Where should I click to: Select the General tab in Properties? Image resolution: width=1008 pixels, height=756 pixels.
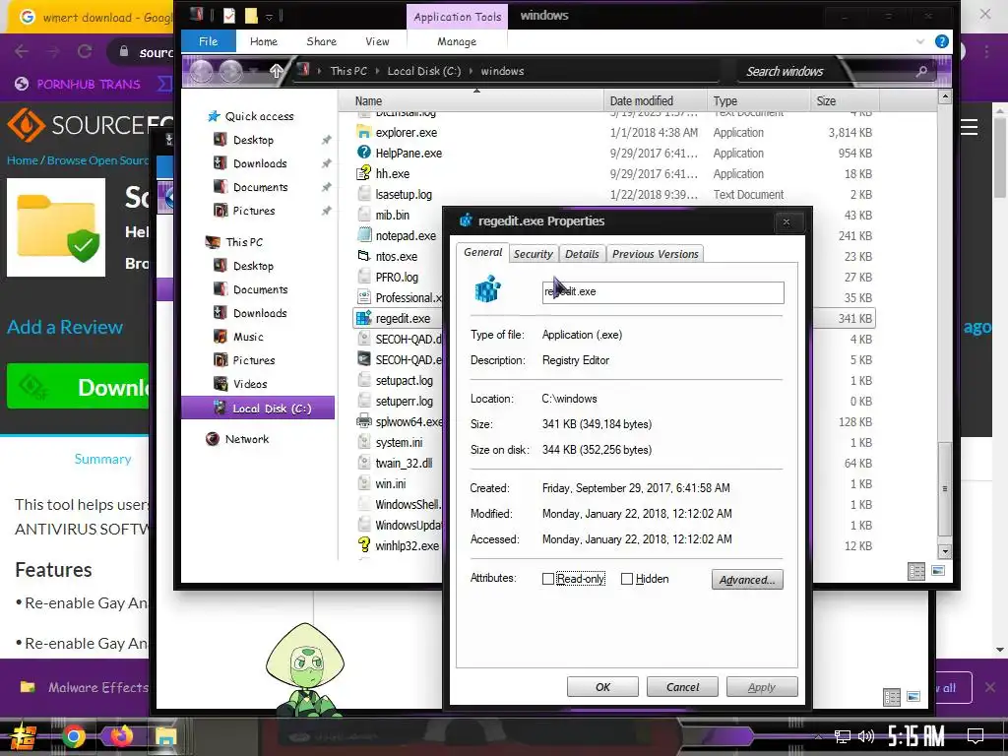pos(482,252)
